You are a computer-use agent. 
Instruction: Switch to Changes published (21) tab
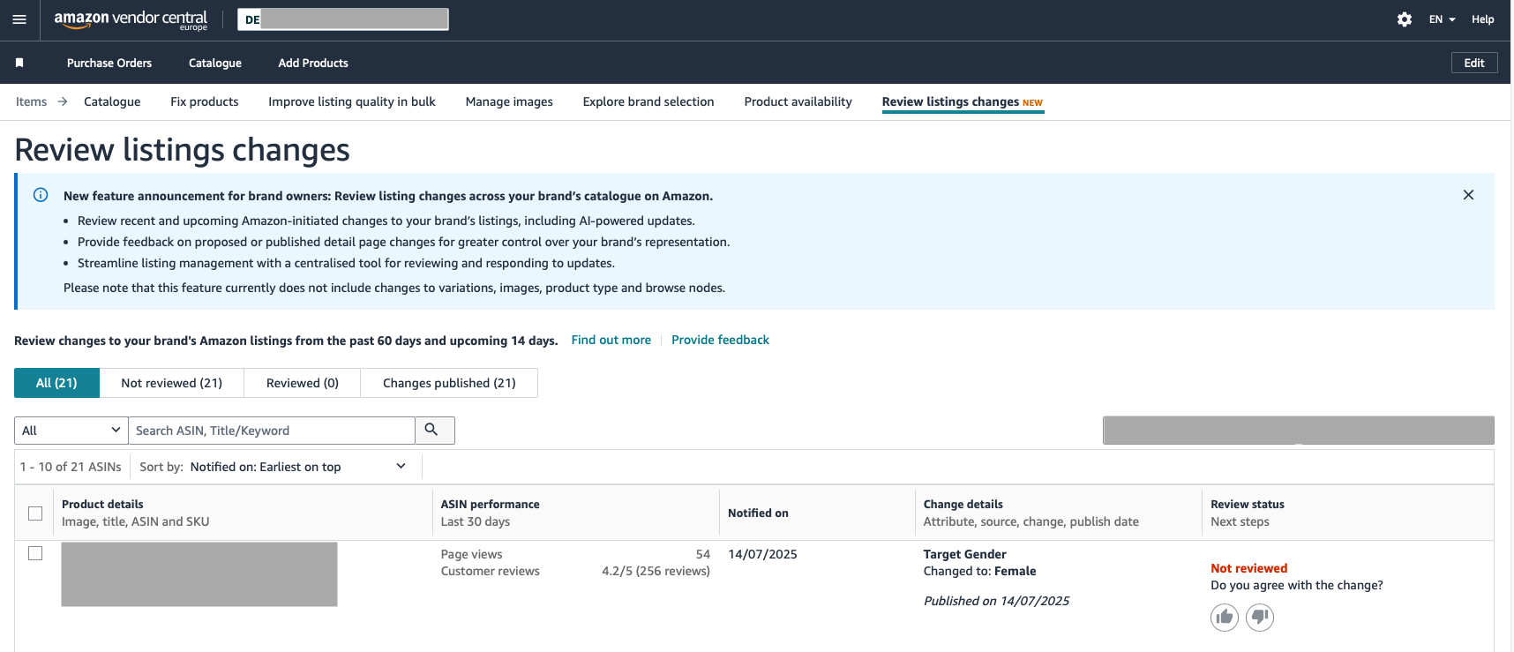[449, 383]
